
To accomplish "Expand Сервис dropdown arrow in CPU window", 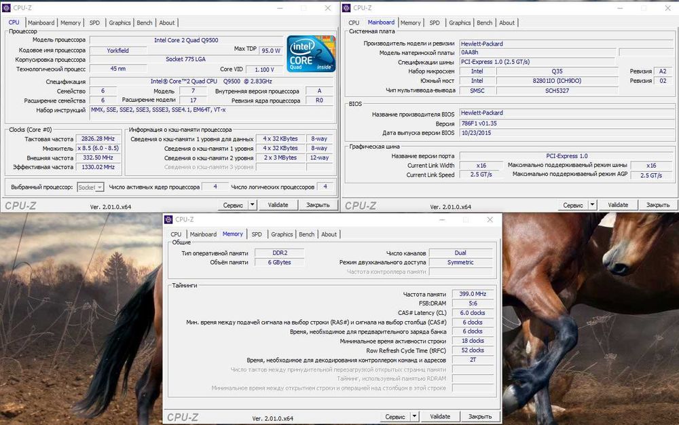I will pyautogui.click(x=253, y=204).
